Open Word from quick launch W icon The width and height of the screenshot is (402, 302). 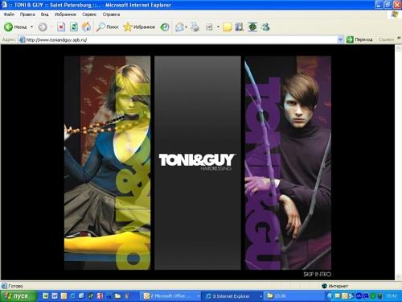(x=55, y=296)
